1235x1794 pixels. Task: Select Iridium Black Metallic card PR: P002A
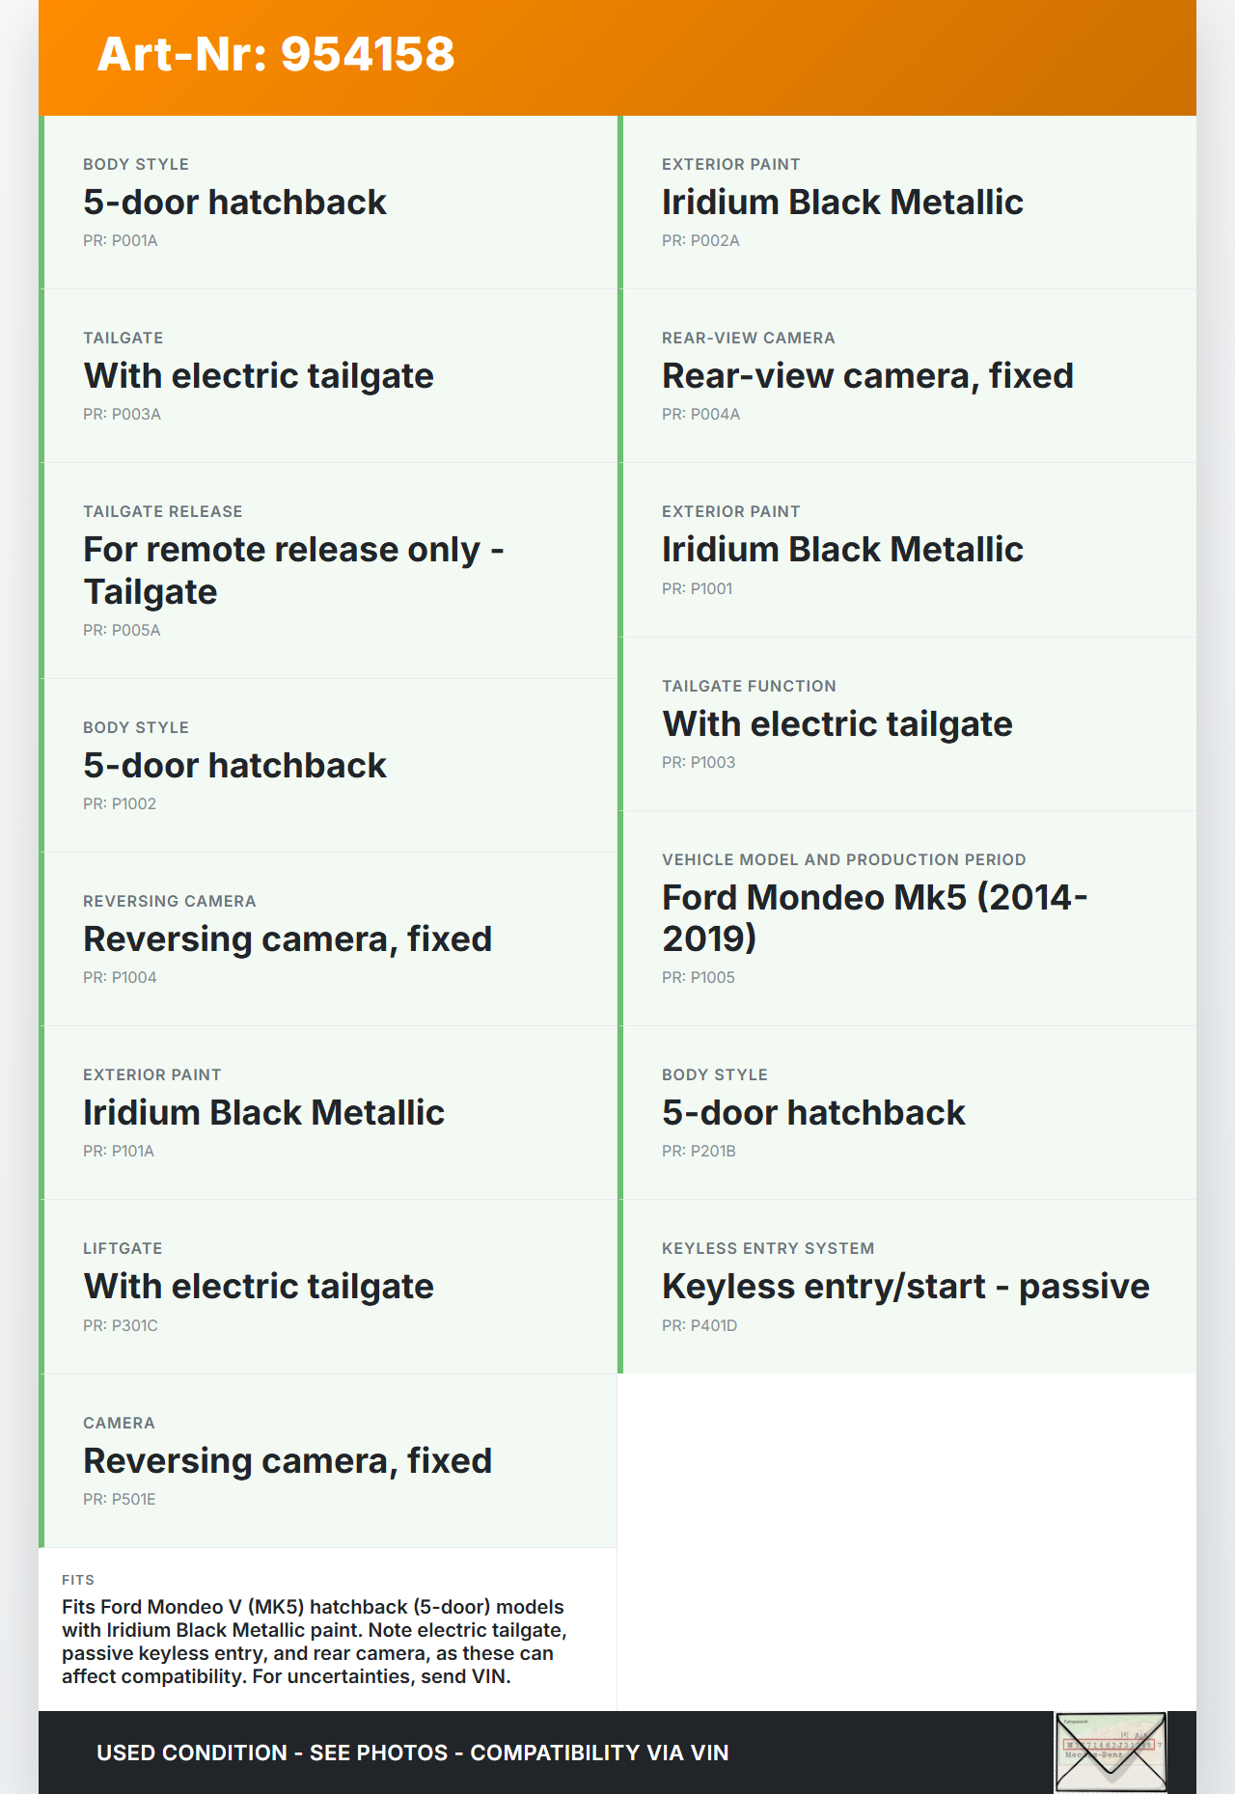(x=909, y=203)
